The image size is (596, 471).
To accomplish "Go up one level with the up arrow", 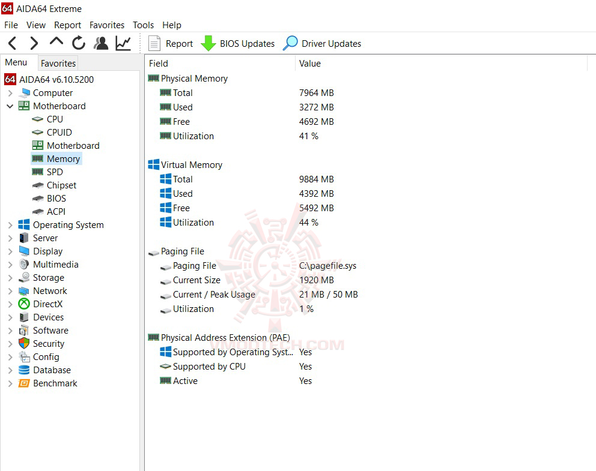I will tap(56, 41).
